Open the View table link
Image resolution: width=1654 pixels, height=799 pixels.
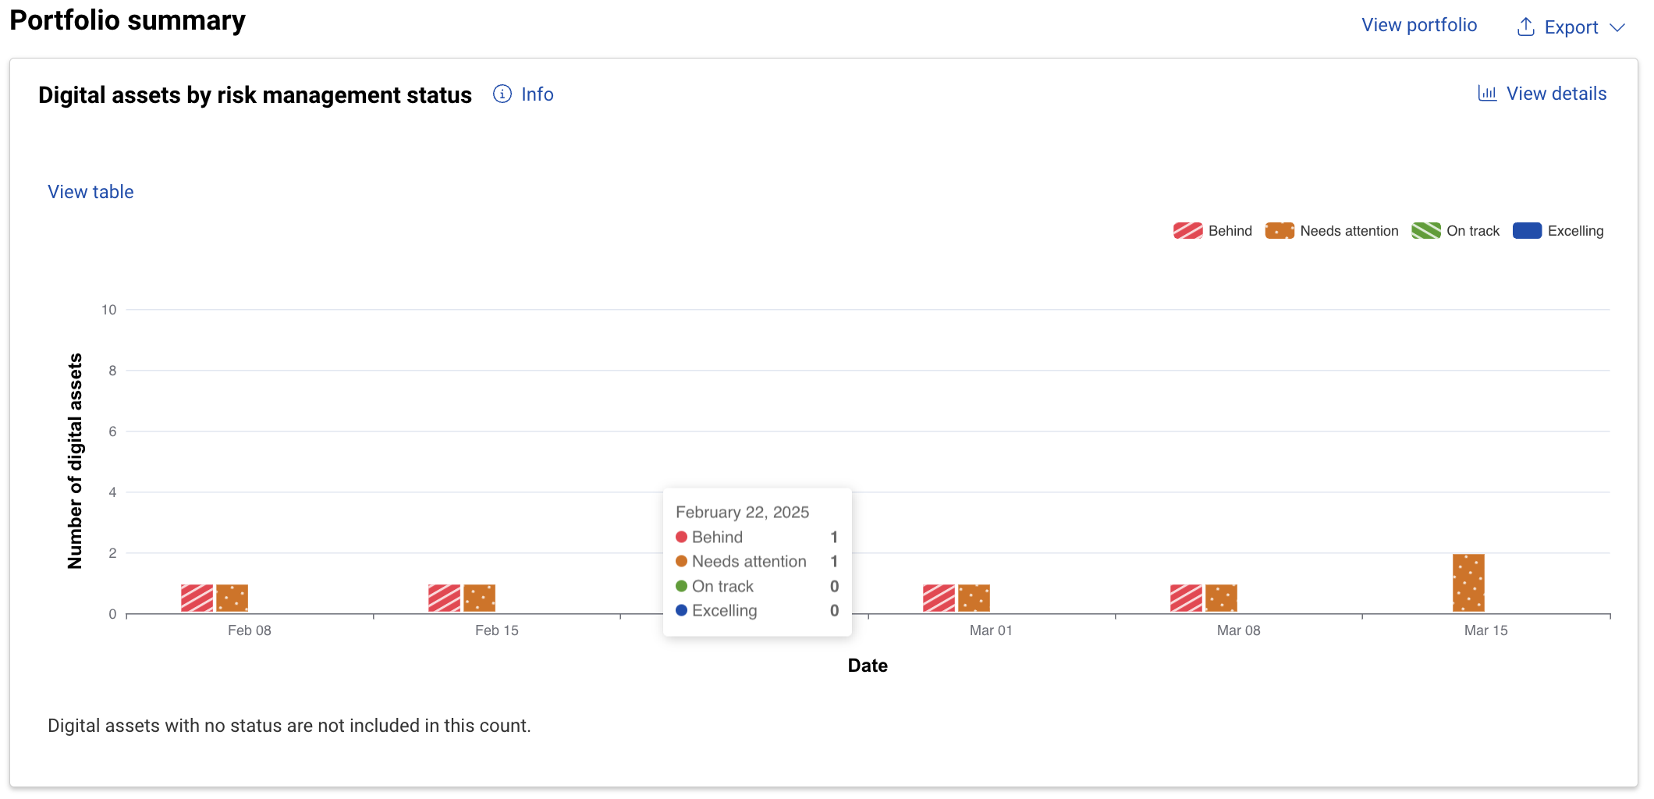click(x=91, y=192)
